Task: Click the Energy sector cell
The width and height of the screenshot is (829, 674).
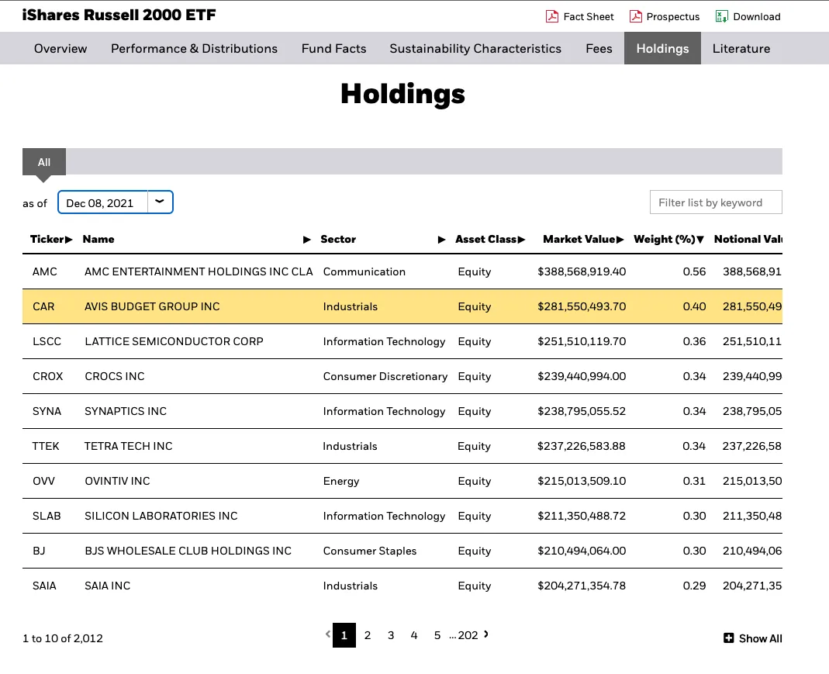Action: 341,481
